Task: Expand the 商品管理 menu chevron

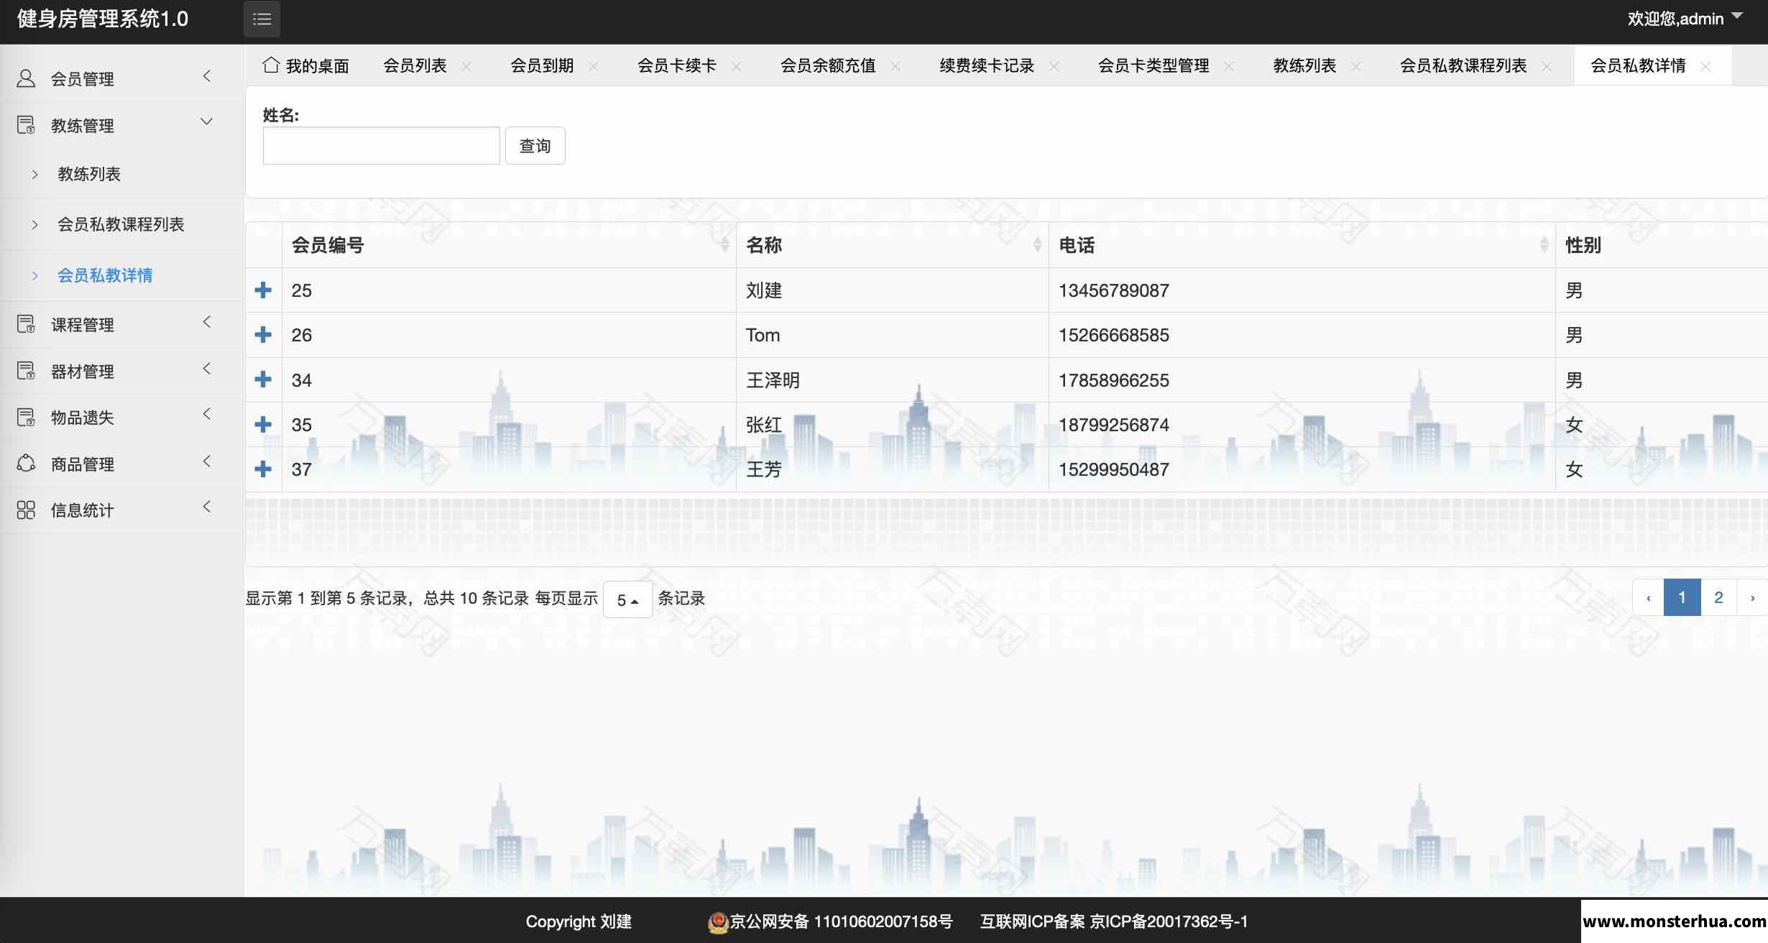Action: click(207, 461)
